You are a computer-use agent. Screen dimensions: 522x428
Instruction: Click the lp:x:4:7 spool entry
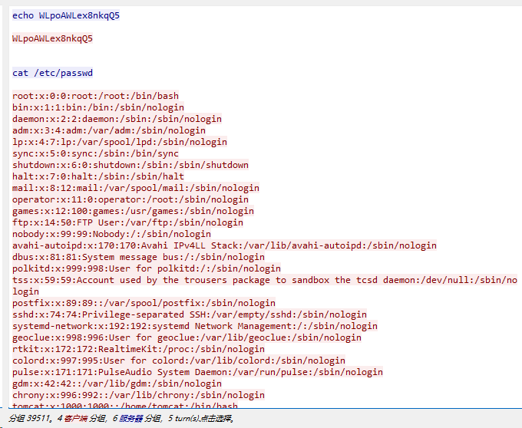120,142
